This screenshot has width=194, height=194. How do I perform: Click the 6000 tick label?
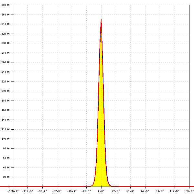click(x=6, y=158)
